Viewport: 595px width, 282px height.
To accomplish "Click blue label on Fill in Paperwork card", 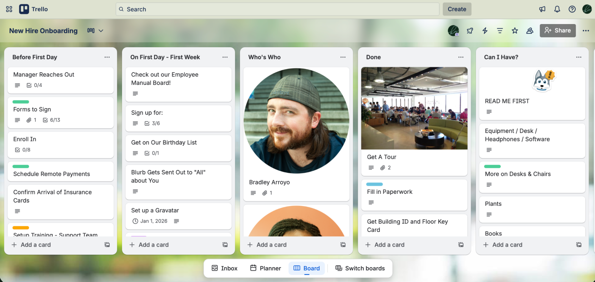I will (x=374, y=184).
